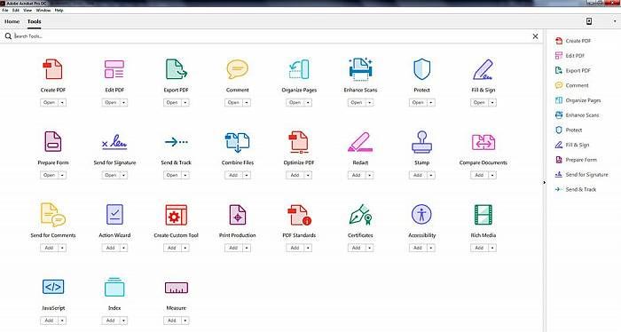
Task: Click Open button under Organize Pages
Action: coord(295,103)
